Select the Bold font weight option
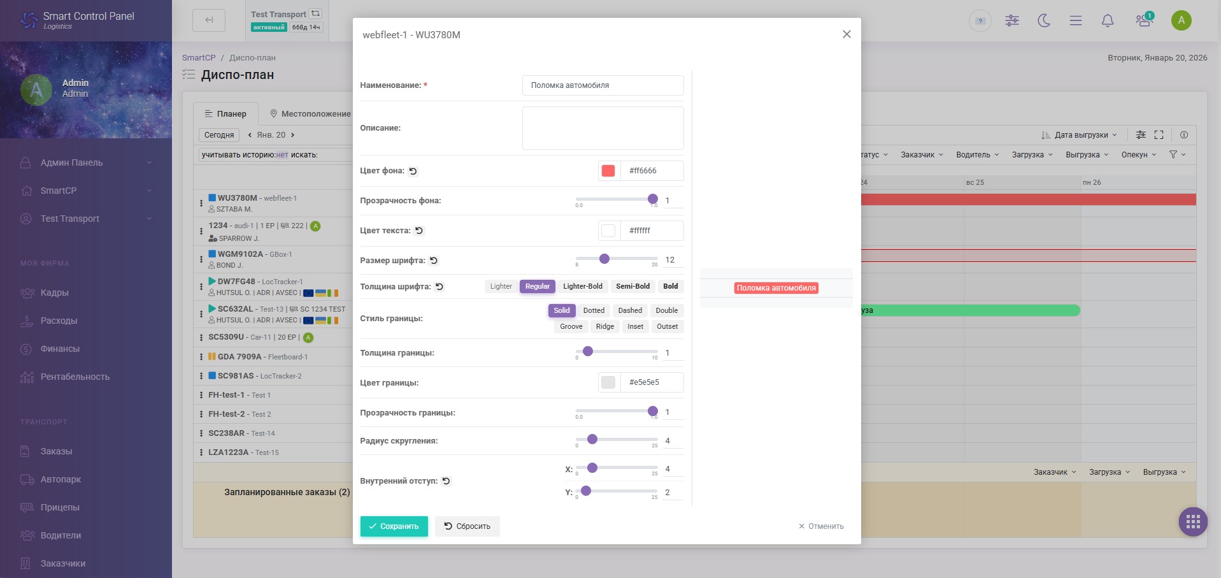The height and width of the screenshot is (578, 1221). [670, 287]
